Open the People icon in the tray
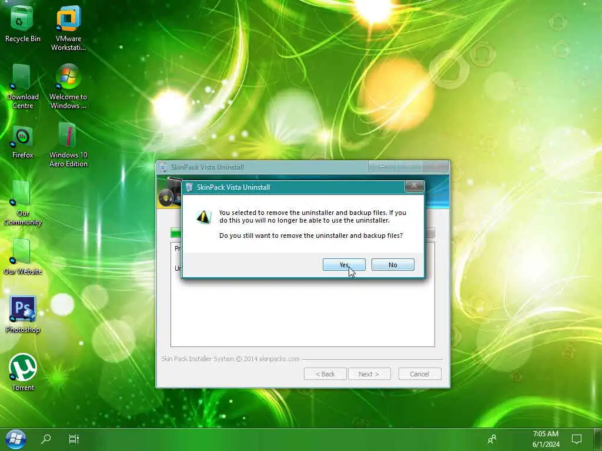602x451 pixels. point(492,439)
